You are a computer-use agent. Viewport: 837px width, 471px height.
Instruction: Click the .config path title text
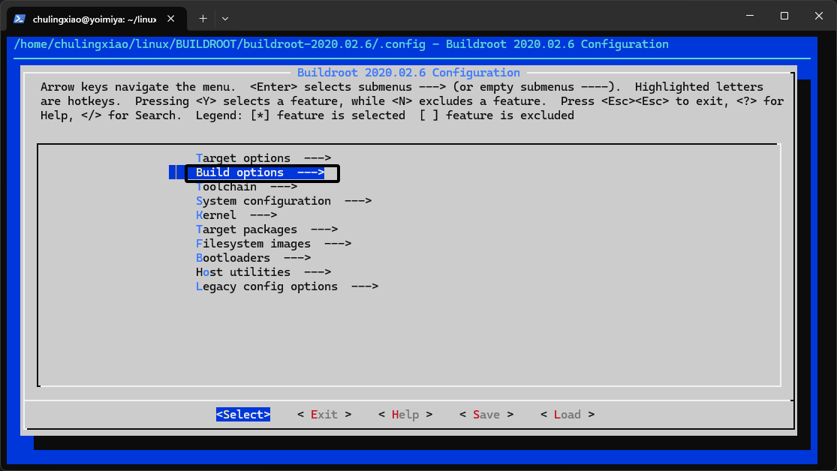(x=341, y=44)
